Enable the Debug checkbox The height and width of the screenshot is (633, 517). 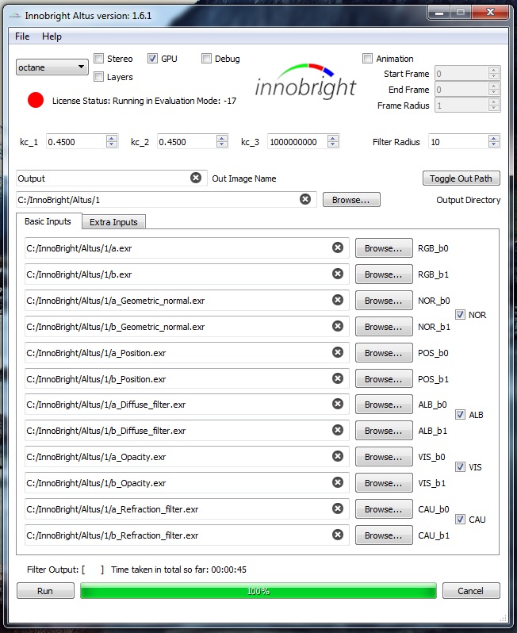pyautogui.click(x=206, y=58)
